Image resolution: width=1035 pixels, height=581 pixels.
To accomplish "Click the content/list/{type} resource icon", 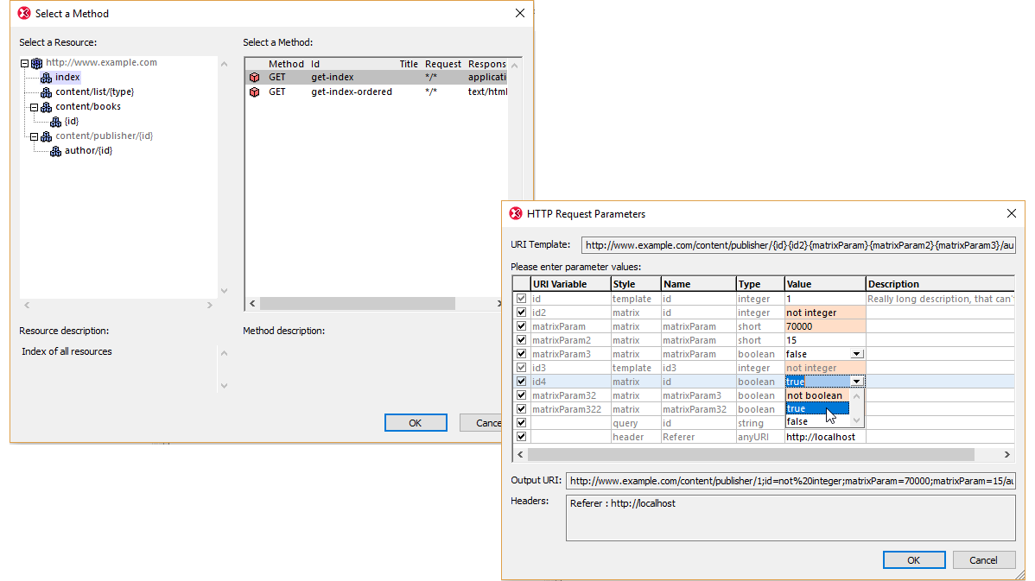I will pos(46,92).
